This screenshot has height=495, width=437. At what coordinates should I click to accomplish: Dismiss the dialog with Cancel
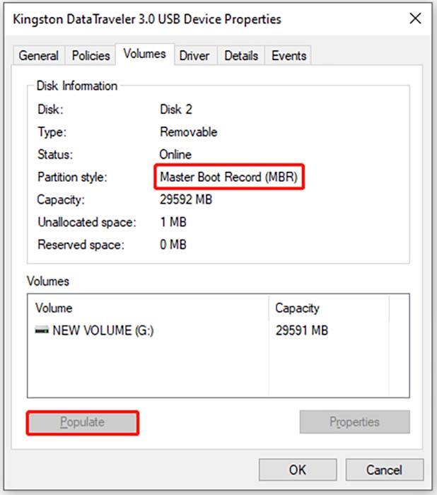point(384,470)
